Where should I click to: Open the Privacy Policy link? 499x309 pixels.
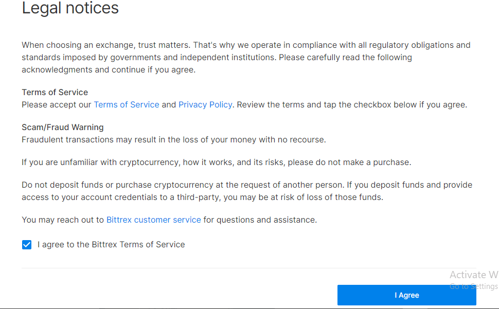click(205, 105)
